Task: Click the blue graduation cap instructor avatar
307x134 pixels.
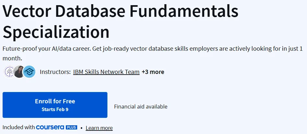Action: pyautogui.click(x=29, y=72)
